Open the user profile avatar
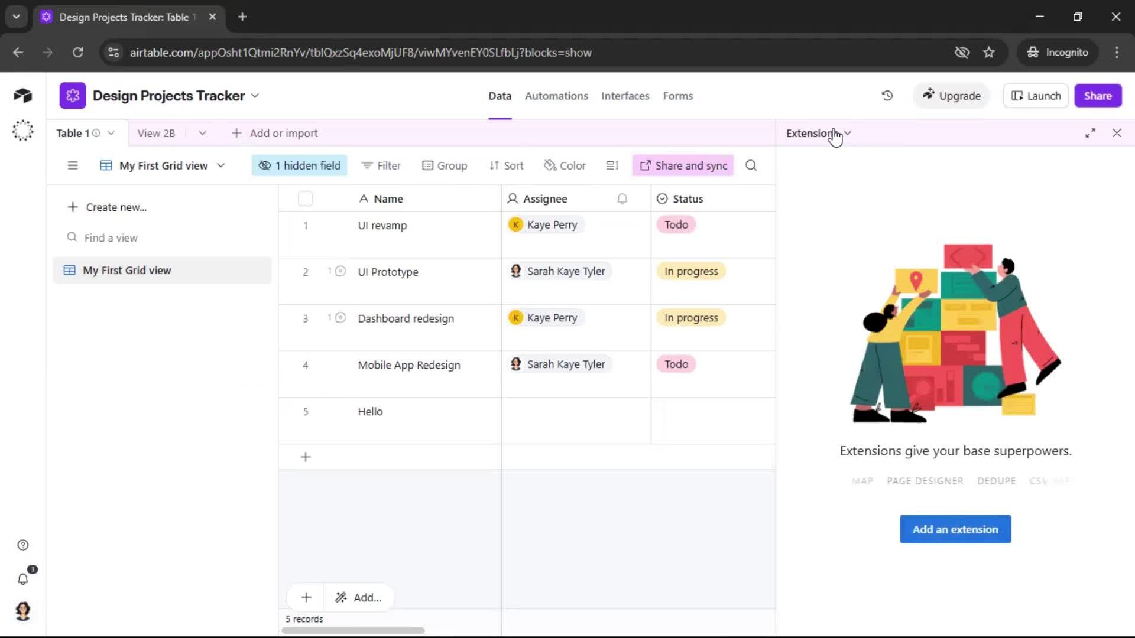Screen dimensions: 1135x638 (23, 611)
